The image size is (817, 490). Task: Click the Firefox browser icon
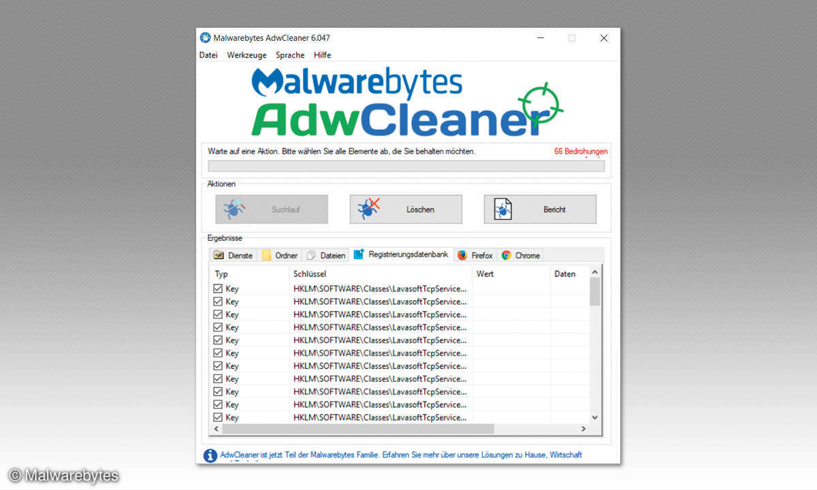point(462,256)
